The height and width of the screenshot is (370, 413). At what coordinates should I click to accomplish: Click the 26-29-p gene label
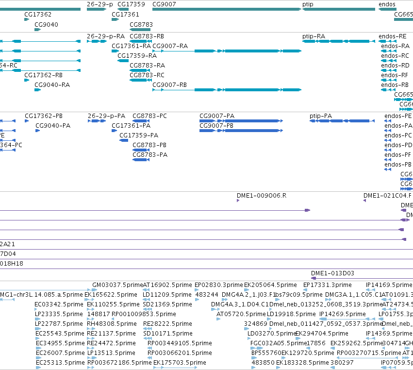(100, 4)
